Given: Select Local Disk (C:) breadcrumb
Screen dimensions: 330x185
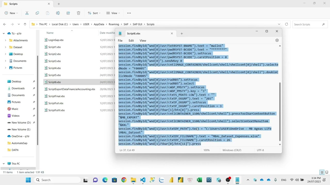Looking at the screenshot, I should (60, 24).
